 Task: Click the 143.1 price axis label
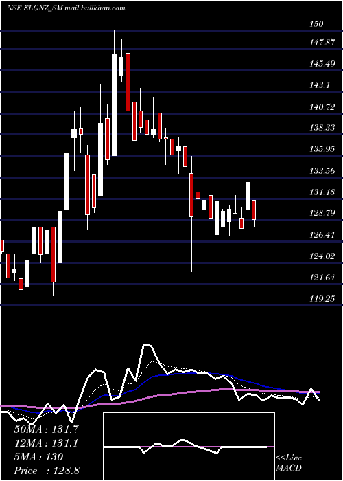320,85
